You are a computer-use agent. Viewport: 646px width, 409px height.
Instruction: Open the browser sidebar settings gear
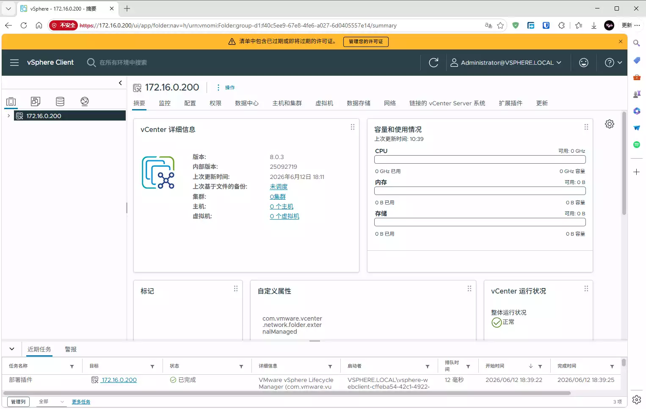(637, 400)
